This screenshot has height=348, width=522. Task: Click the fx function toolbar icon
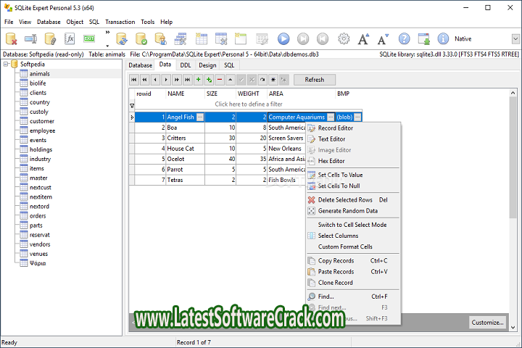tap(70, 38)
